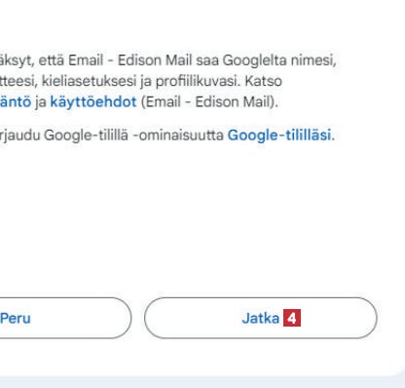Click the -ominaisuutta text before Google link
This screenshot has width=405, height=388.
point(178,135)
